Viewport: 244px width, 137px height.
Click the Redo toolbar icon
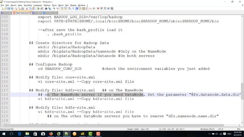[x=42, y=8]
